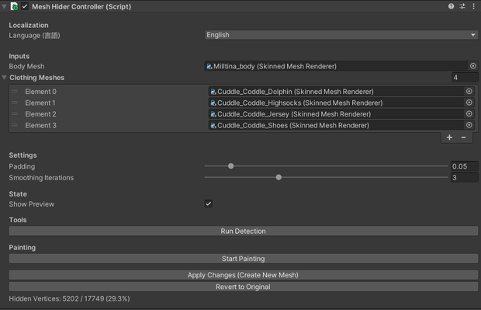Open the component help reference icon
The image size is (481, 310).
451,6
